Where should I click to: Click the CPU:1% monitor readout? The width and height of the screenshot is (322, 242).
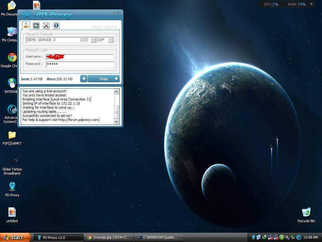point(271,4)
